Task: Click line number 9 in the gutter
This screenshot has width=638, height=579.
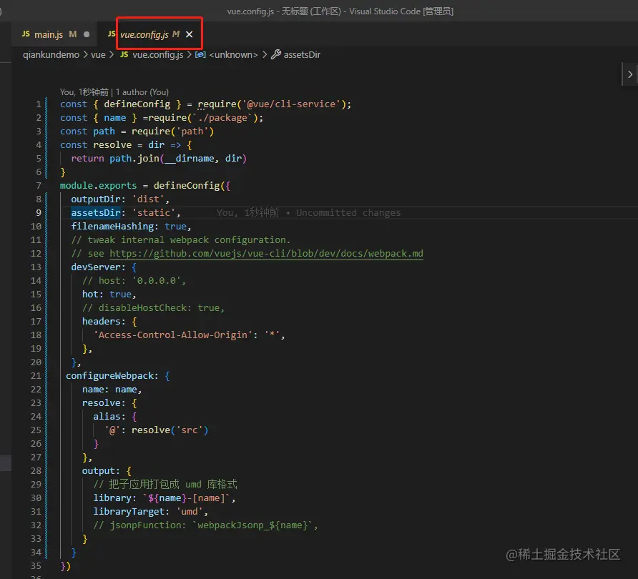Action: pyautogui.click(x=38, y=212)
